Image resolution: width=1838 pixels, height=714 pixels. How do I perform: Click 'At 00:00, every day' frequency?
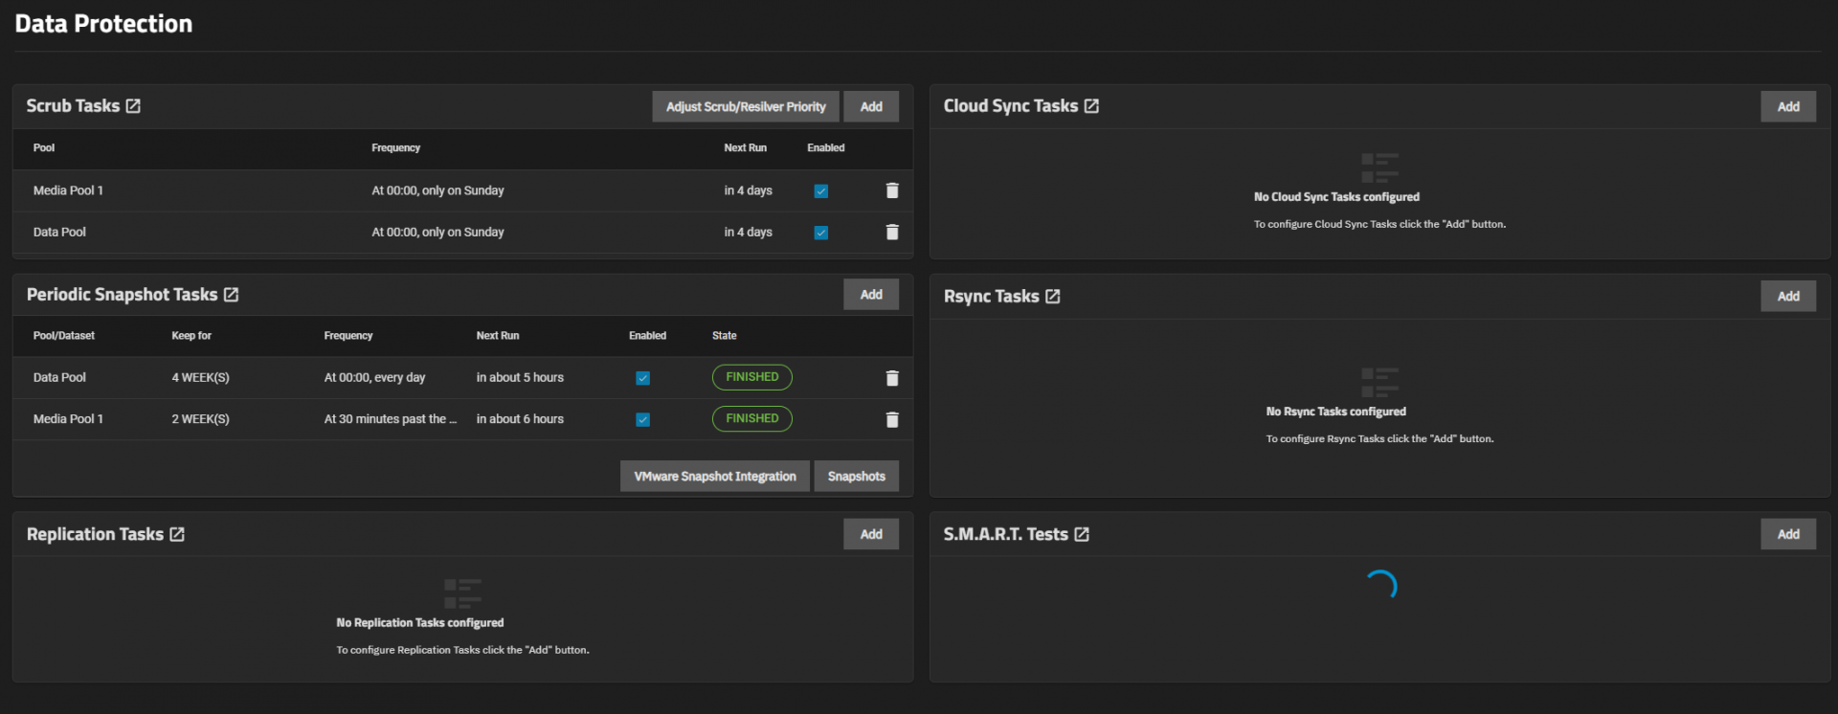coord(374,377)
